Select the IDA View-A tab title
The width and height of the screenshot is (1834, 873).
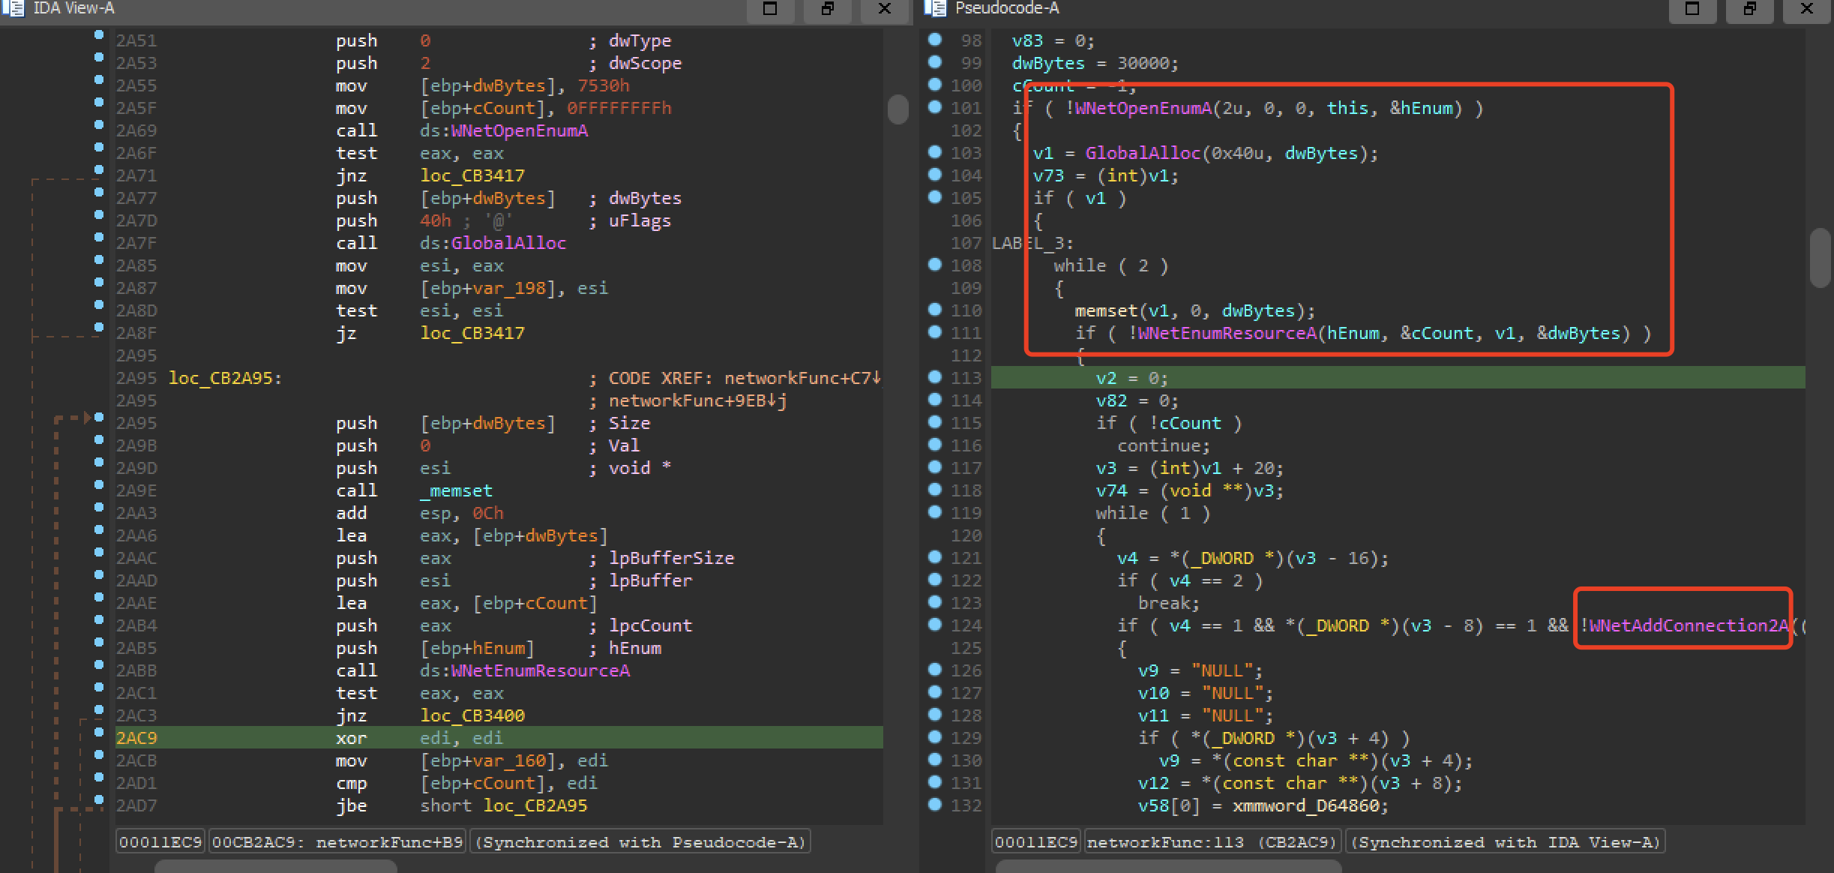click(73, 8)
